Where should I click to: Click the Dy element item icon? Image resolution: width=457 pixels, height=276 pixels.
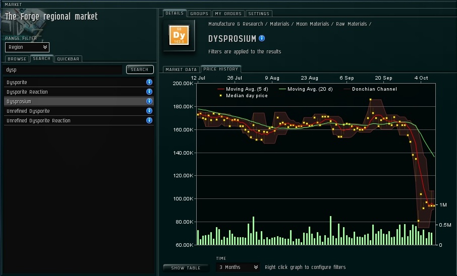point(179,35)
